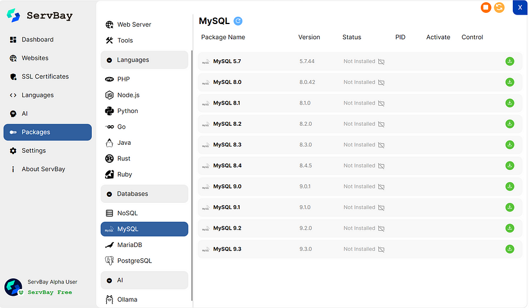Install MySQL 9.3 with the download icon
Viewport: 529px width, 308px height.
(509, 249)
